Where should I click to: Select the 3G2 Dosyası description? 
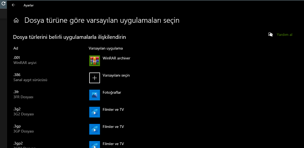pos(24,114)
